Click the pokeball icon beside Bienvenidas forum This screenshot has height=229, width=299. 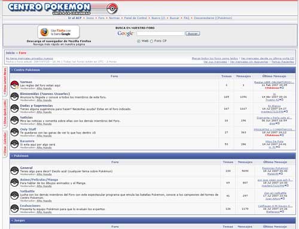(14, 97)
